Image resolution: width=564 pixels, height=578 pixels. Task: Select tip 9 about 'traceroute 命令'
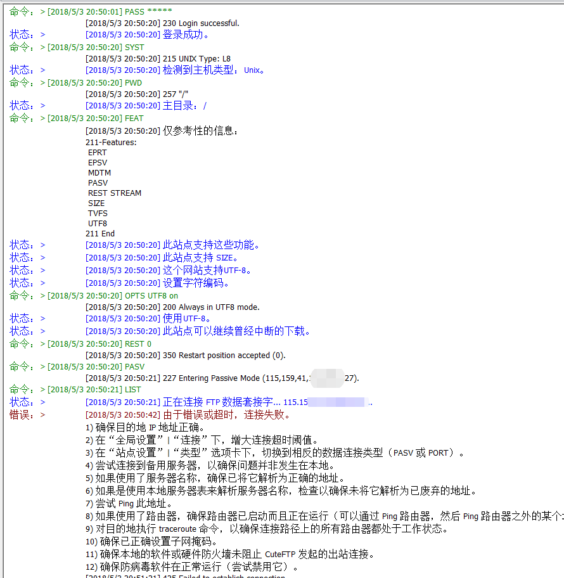(x=267, y=529)
